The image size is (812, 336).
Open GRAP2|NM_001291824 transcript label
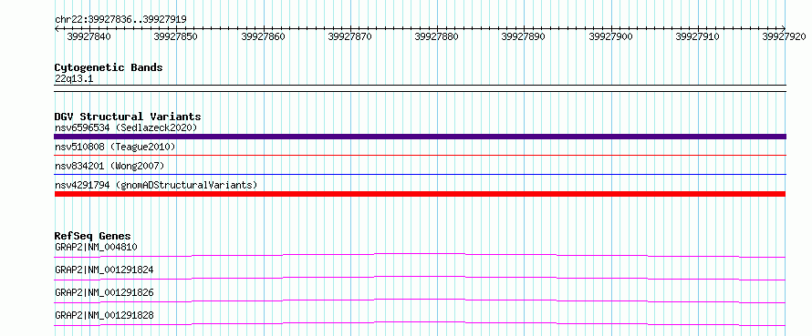coord(104,270)
